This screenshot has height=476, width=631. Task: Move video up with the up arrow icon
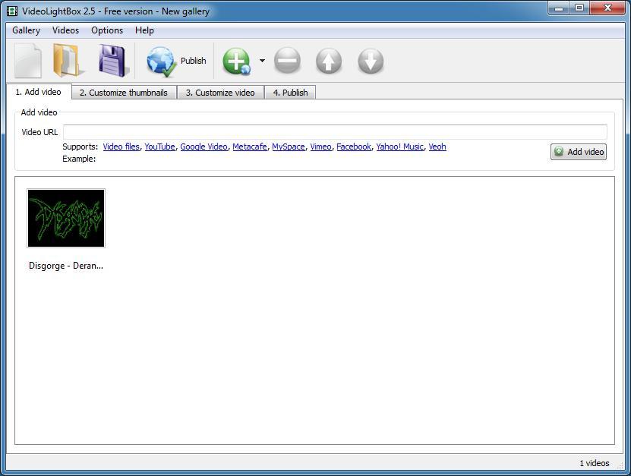tap(329, 61)
